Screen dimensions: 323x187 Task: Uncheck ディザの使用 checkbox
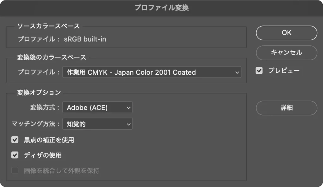pos(15,155)
